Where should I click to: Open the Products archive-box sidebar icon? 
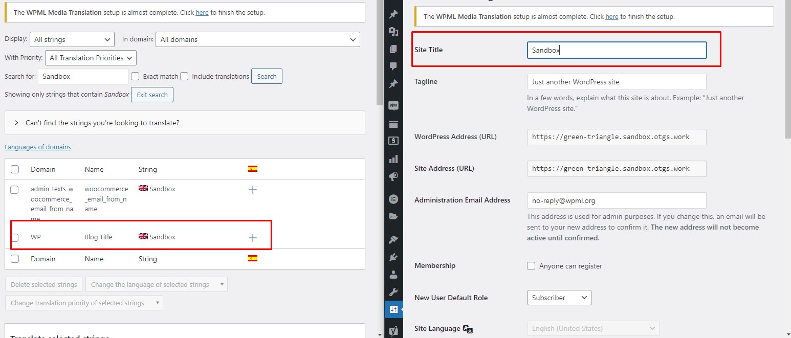[x=393, y=124]
